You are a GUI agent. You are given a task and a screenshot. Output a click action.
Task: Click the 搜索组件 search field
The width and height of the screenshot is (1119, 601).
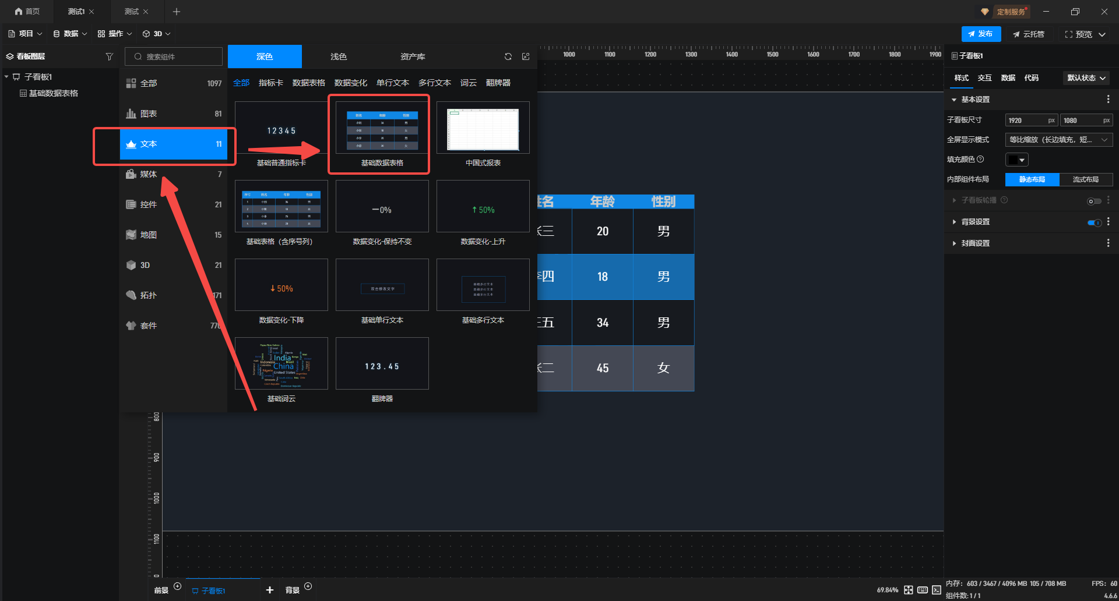[174, 56]
